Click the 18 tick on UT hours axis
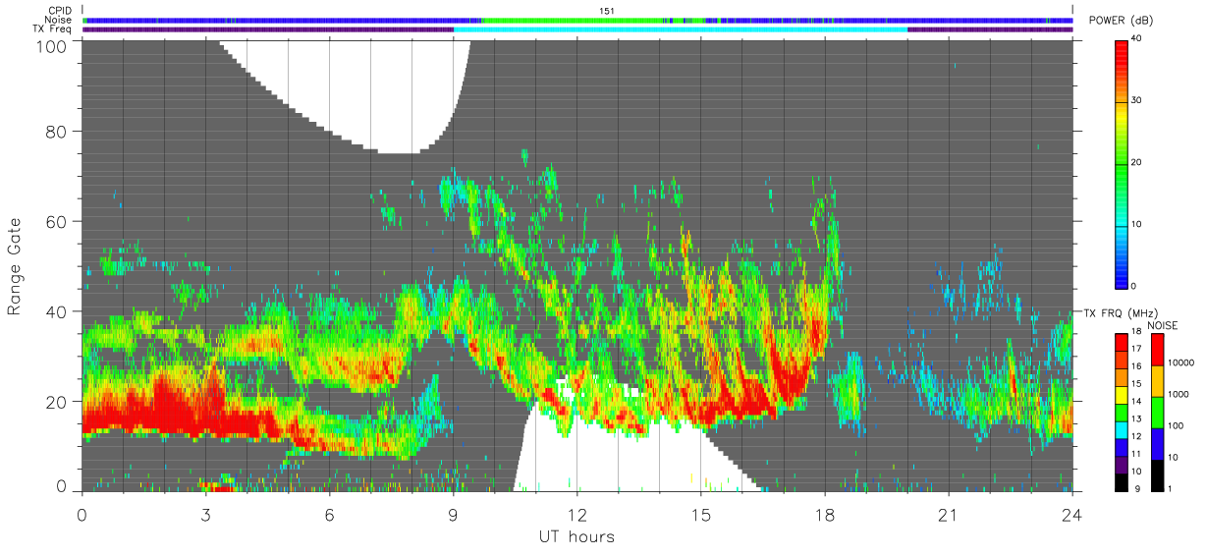The height and width of the screenshot is (557, 1206). [825, 514]
